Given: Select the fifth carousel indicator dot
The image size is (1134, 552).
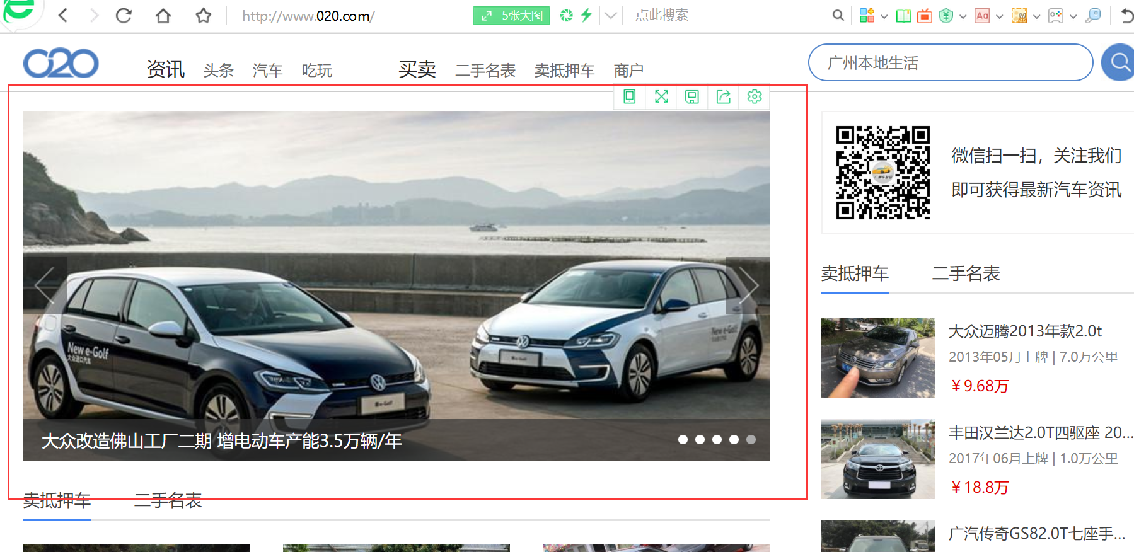Looking at the screenshot, I should 751,440.
